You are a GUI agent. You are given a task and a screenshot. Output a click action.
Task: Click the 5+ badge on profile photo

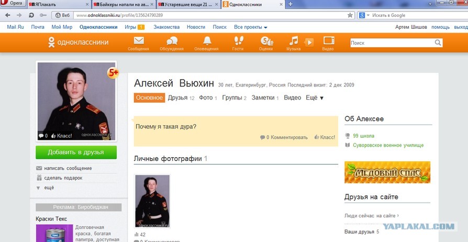113,73
